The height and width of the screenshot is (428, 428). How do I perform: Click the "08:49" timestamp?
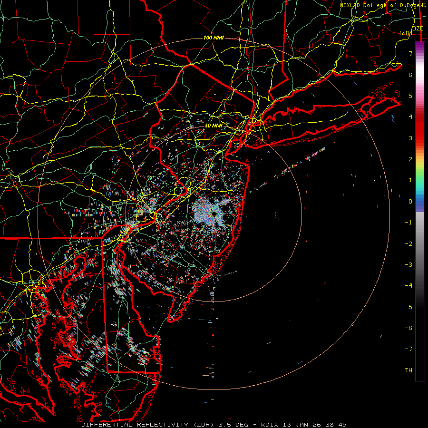click(336, 425)
